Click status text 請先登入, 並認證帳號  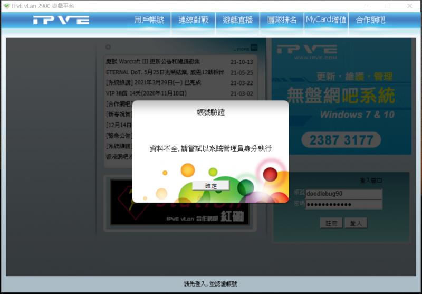(210, 284)
